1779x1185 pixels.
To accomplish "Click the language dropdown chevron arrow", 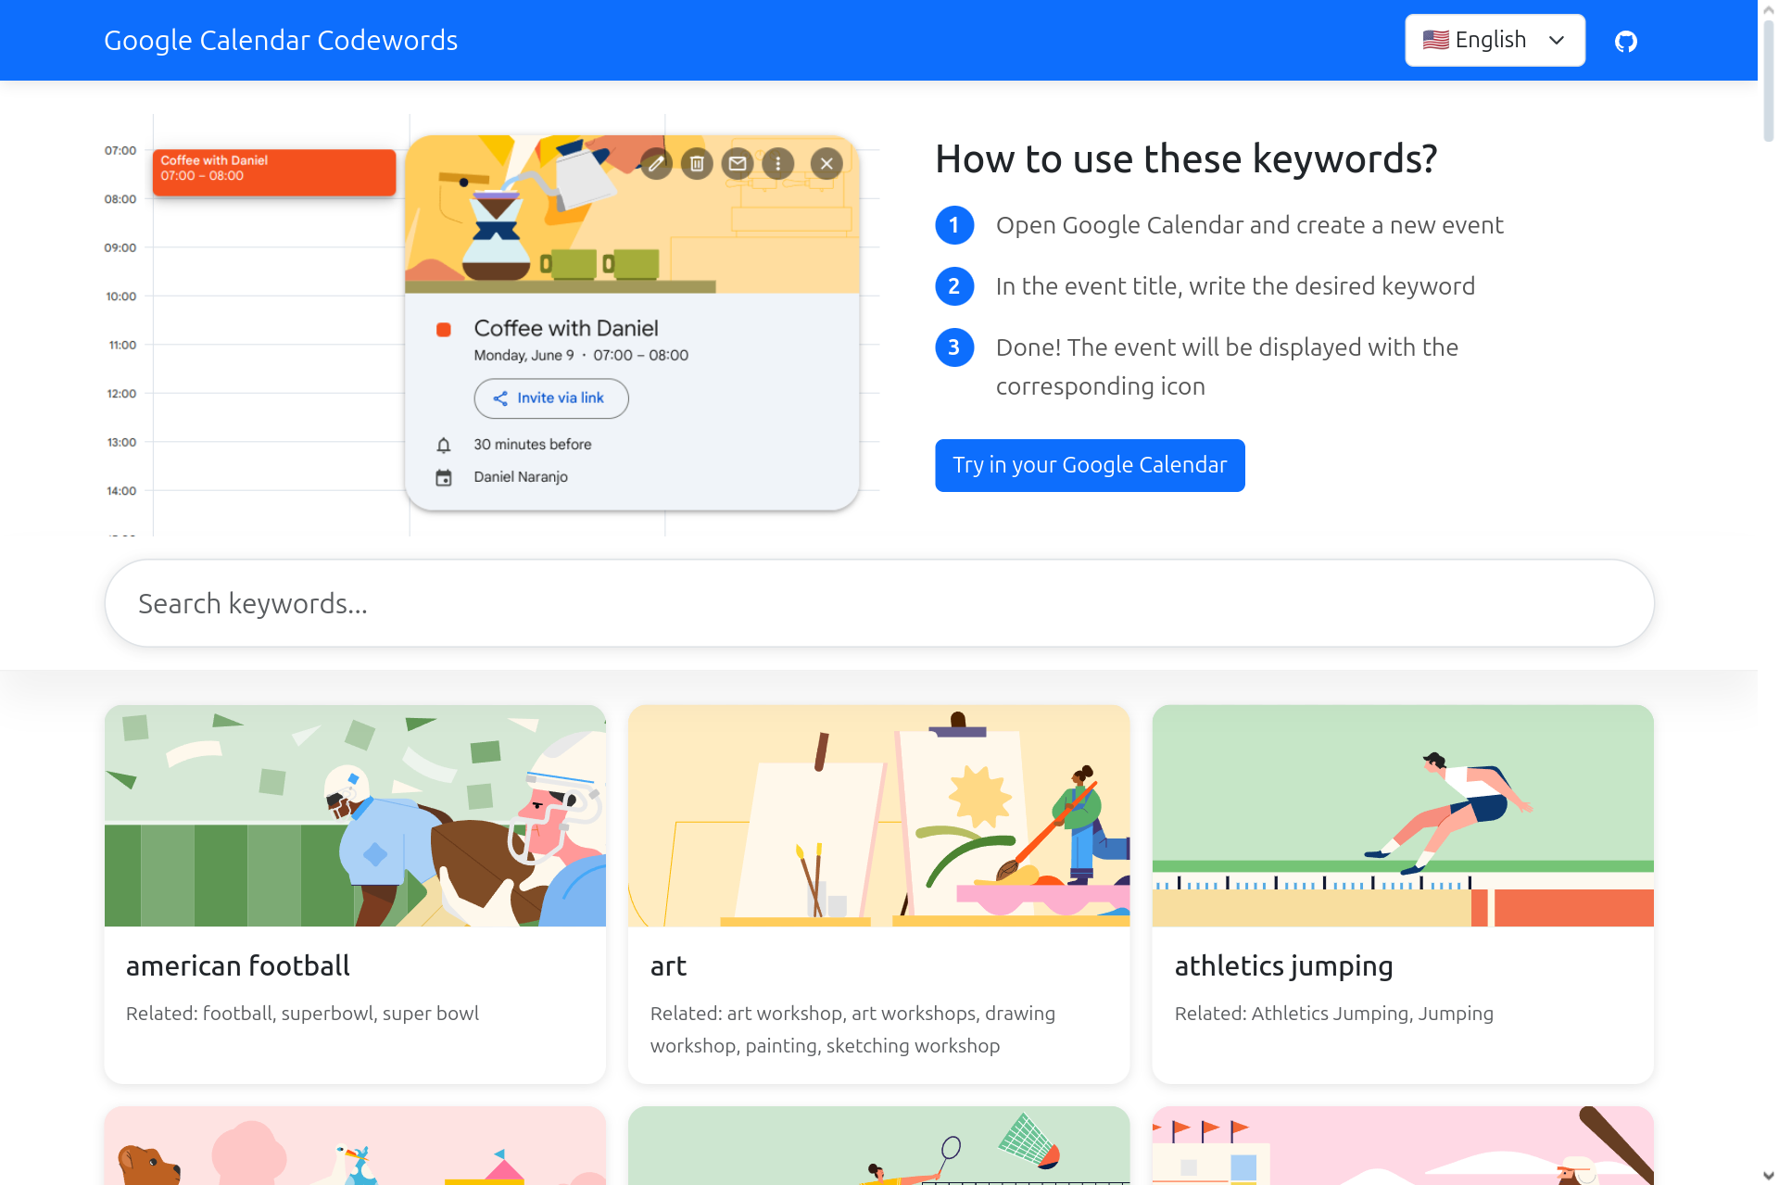I will [1557, 40].
